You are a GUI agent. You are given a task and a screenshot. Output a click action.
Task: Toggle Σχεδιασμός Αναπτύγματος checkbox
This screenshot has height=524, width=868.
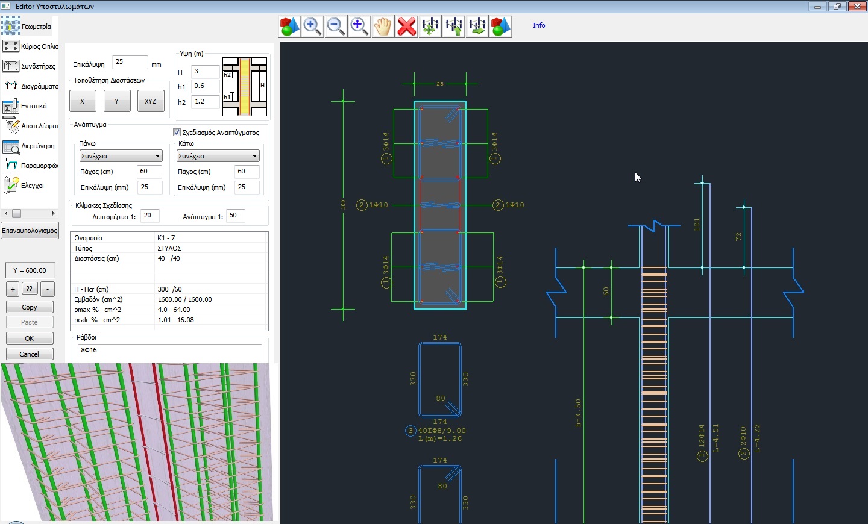(x=177, y=133)
